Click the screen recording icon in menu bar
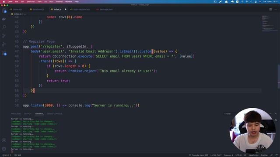Viewport: 280px width, 157px height. 215,2
